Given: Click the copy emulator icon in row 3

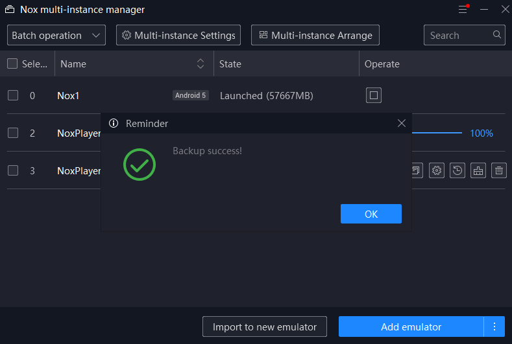Looking at the screenshot, I should pyautogui.click(x=417, y=170).
